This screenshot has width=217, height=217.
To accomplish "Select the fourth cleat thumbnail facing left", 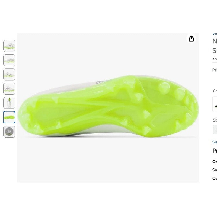I will (x=9, y=89).
